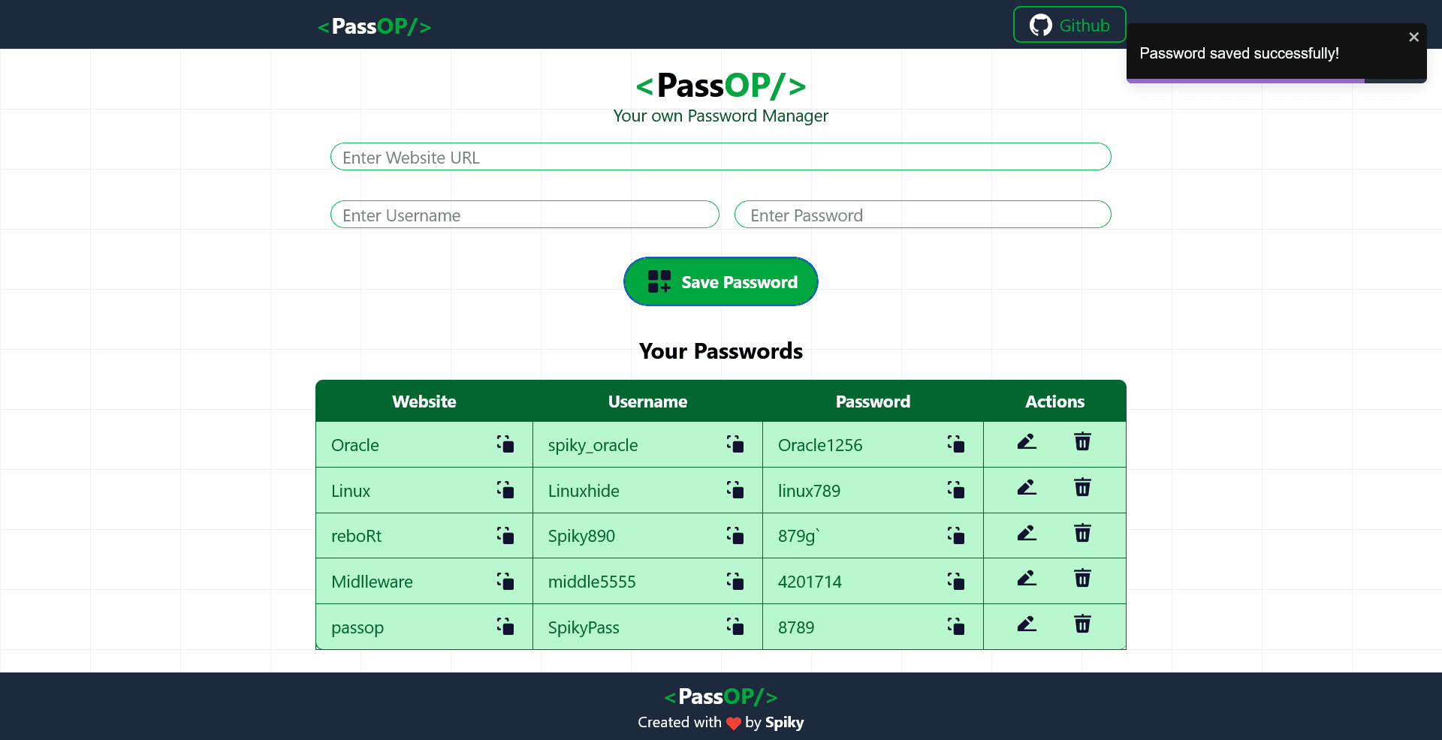Dismiss the password saved notification
Screen dimensions: 1442x740
click(1413, 37)
